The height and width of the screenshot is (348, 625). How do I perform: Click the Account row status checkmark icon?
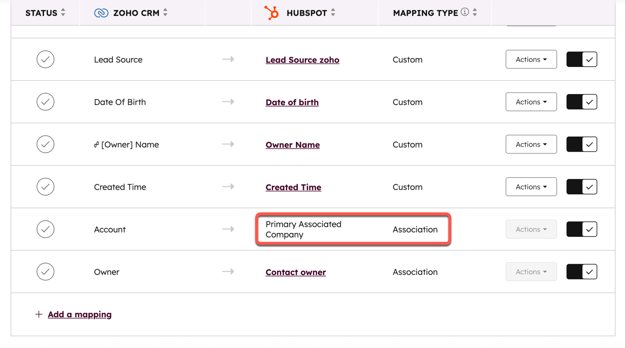tap(46, 229)
